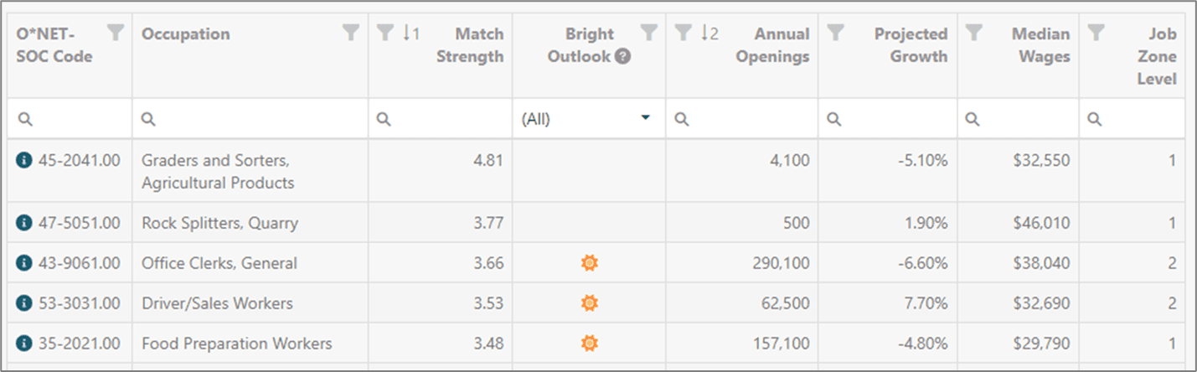Open info icon for Office Clerks, General
The image size is (1197, 372).
click(24, 263)
